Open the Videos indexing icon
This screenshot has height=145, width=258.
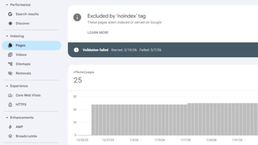10,55
